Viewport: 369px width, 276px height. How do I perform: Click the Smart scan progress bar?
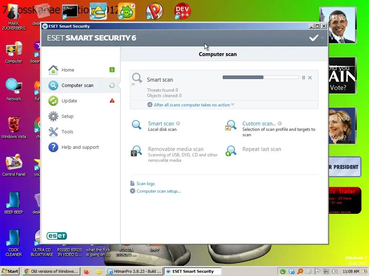point(261,78)
